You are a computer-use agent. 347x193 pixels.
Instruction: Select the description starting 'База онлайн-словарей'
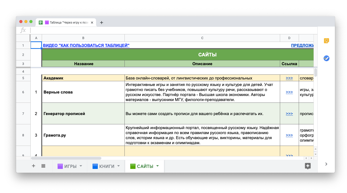click(202, 78)
